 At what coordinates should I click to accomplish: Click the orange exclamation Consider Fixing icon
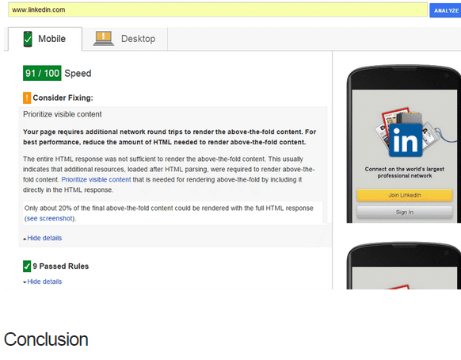(x=27, y=98)
